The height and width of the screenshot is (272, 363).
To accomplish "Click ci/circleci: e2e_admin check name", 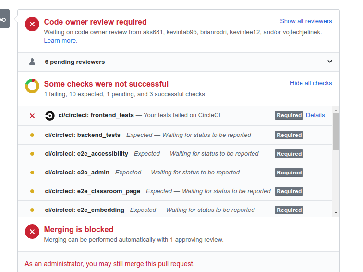I will point(77,173).
